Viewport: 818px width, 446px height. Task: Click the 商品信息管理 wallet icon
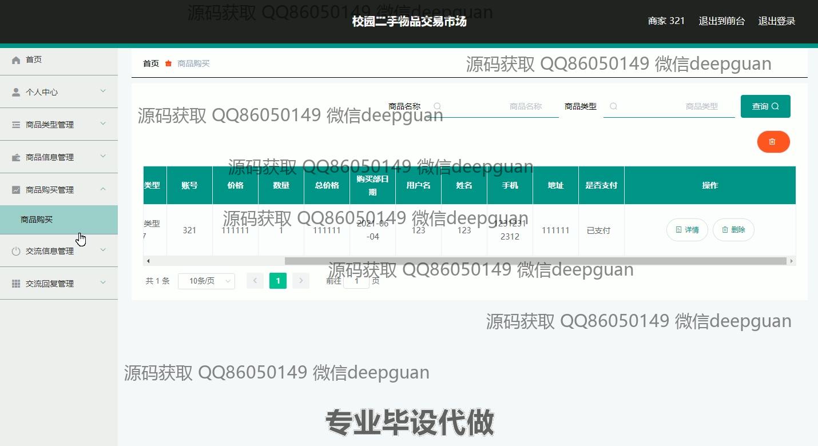pos(16,157)
